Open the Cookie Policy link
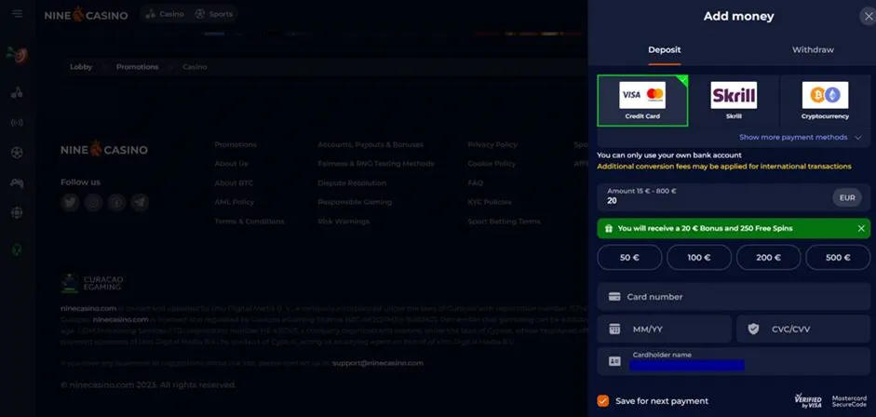876x417 pixels. pyautogui.click(x=492, y=164)
